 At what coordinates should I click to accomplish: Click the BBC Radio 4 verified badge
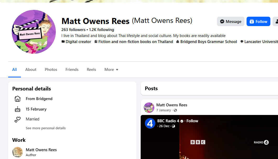click(182, 121)
